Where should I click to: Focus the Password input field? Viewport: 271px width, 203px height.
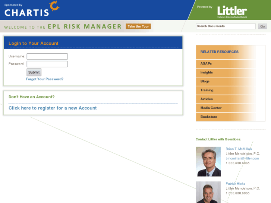pyautogui.click(x=47, y=64)
